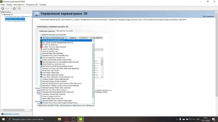Choose Valve Steam (steamservice.exe) entry

pos(66,75)
